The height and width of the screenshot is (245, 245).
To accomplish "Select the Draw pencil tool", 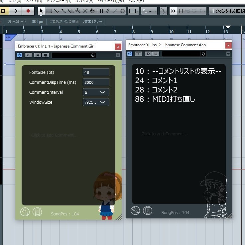I will click(x=107, y=11).
